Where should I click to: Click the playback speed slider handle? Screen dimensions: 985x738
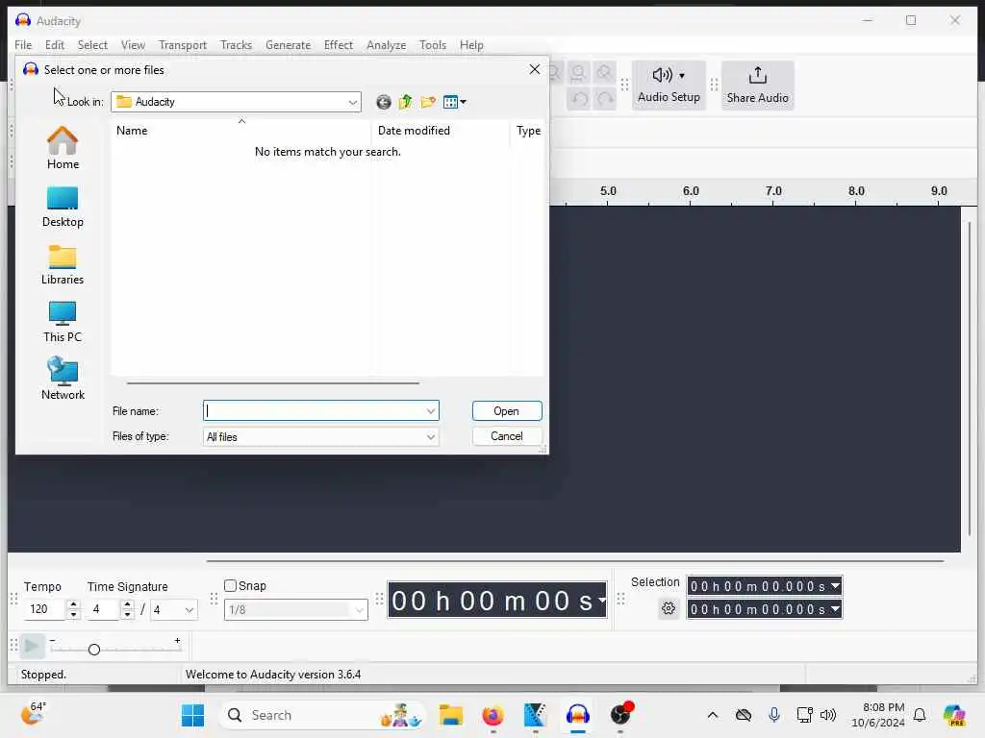point(94,650)
